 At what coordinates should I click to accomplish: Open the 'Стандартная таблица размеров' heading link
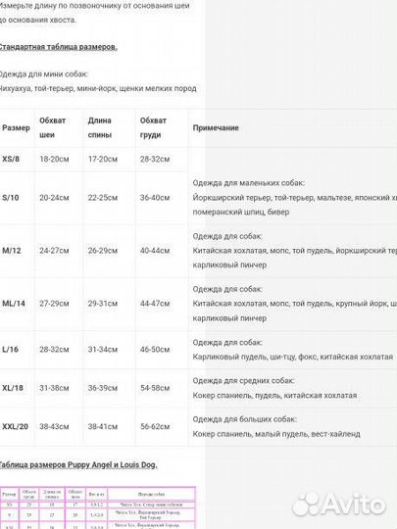click(58, 47)
